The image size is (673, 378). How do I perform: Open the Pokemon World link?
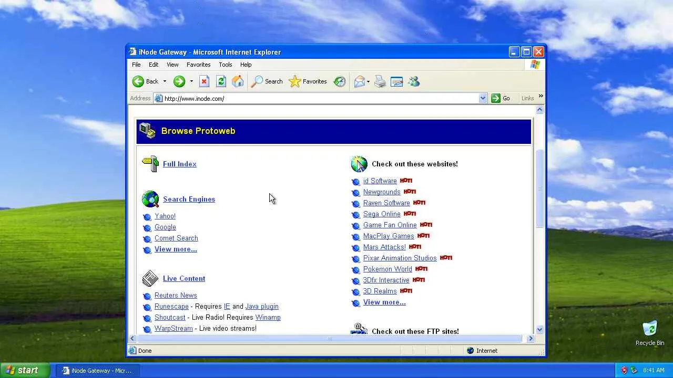[x=388, y=269]
